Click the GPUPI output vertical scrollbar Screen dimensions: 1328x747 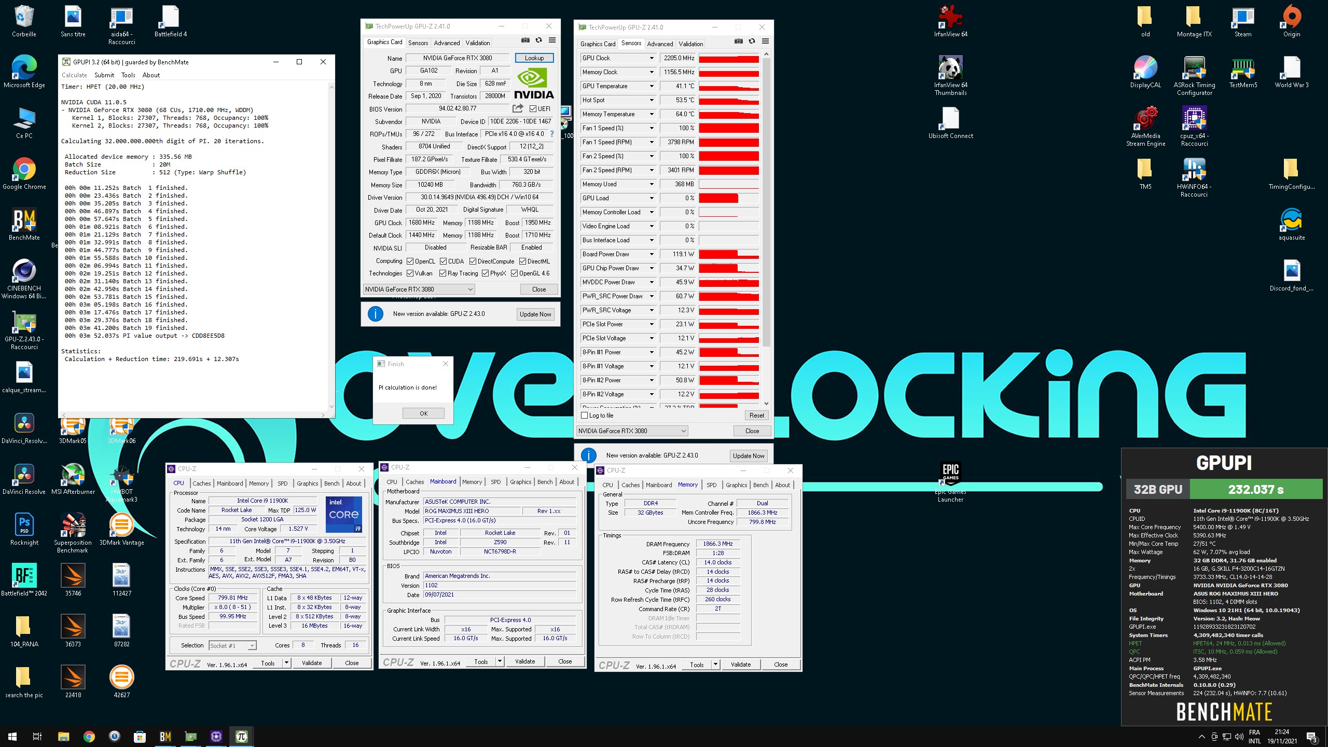331,246
